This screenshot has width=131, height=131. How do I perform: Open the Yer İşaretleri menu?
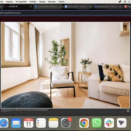coord(21,2)
